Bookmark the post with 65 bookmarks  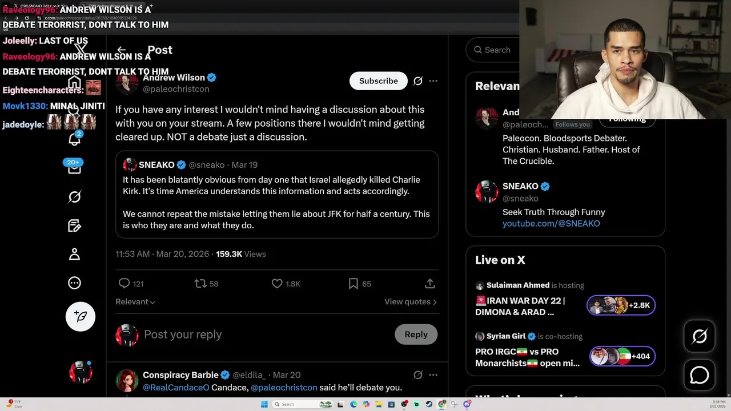(x=360, y=284)
